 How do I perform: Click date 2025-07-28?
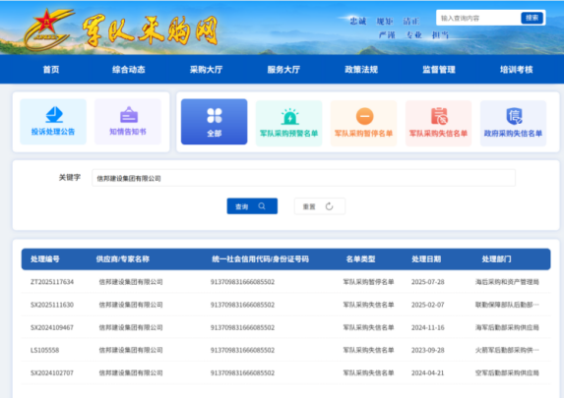(428, 282)
